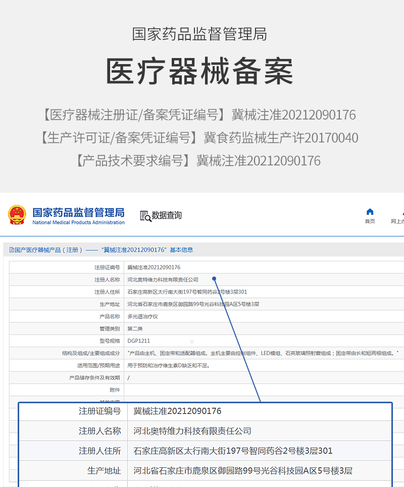This screenshot has width=404, height=487.
Task: Click the product name 多光谱治疗仪
Action: click(142, 316)
